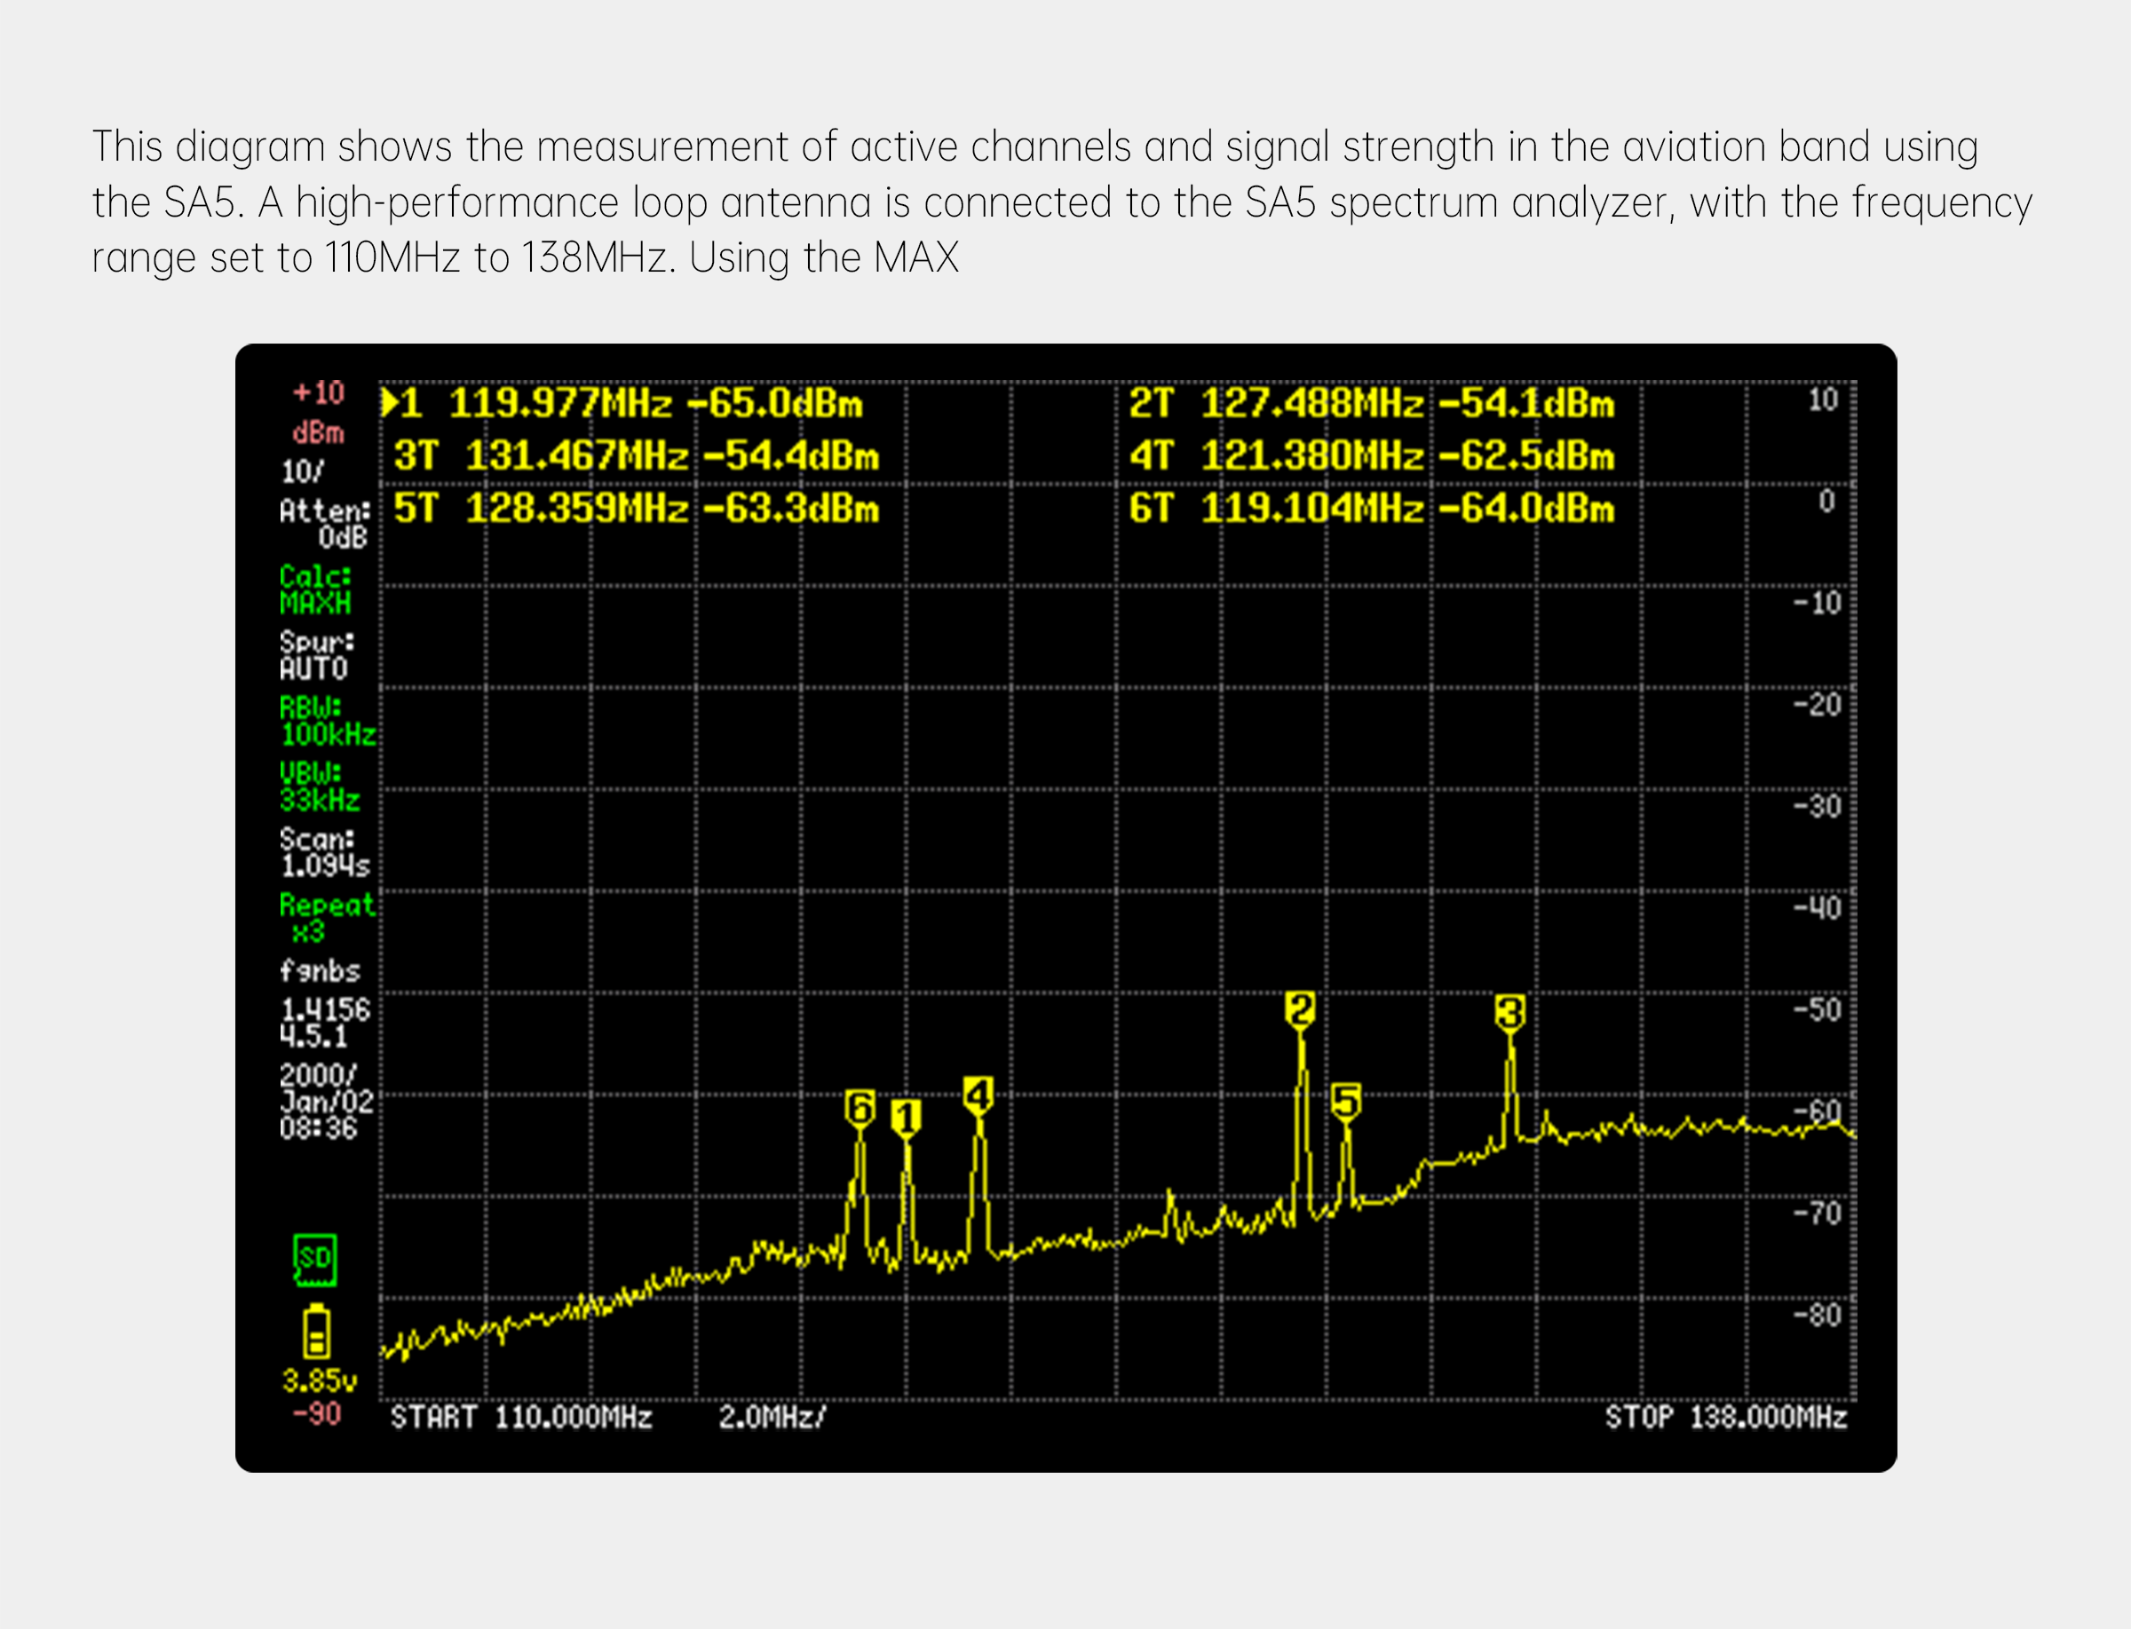Select marker 4 on the spectrum peak
Screen dimensions: 2131x1629
[x=978, y=1095]
